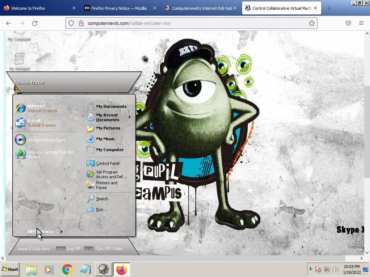This screenshot has height=277, width=370.
Task: Select Recycle Bin desktop icon in VM
Action: pyautogui.click(x=356, y=241)
